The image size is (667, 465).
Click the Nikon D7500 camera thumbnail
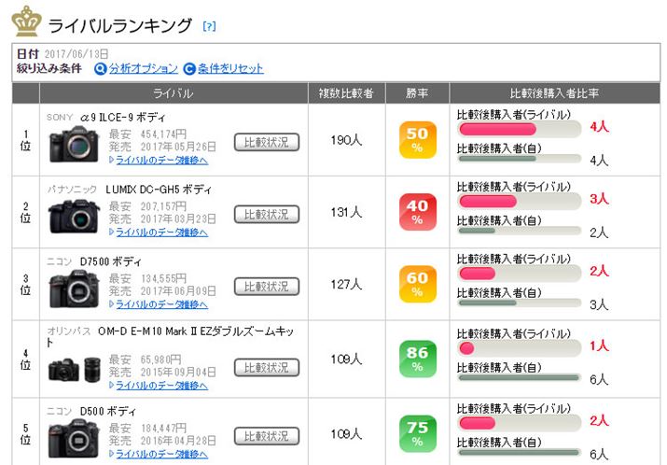[x=74, y=289]
